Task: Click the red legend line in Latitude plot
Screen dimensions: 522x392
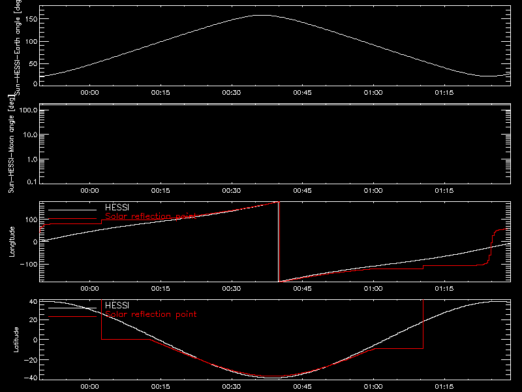Action: point(72,316)
